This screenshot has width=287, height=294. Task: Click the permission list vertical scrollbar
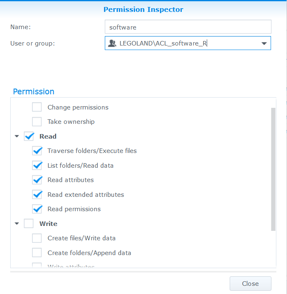(x=273, y=169)
